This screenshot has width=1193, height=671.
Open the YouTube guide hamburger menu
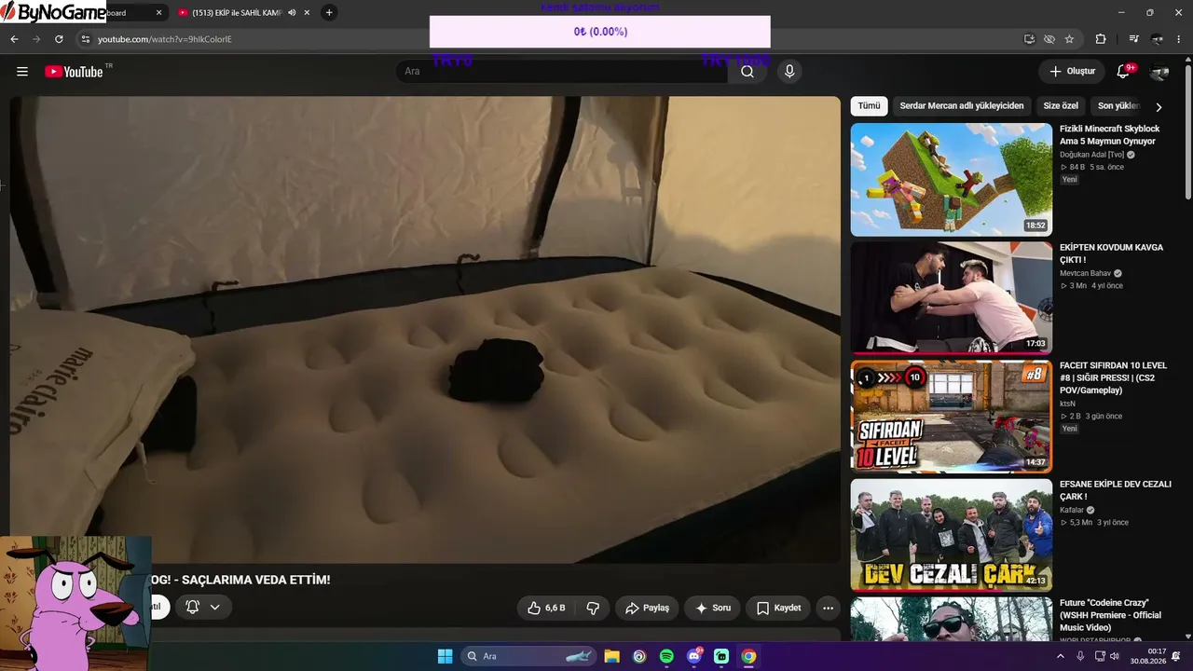coord(22,72)
